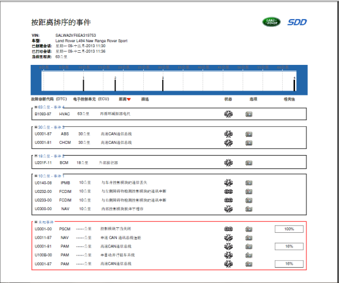
Task: Click the 状态 (status) column header
Action: [x=228, y=99]
